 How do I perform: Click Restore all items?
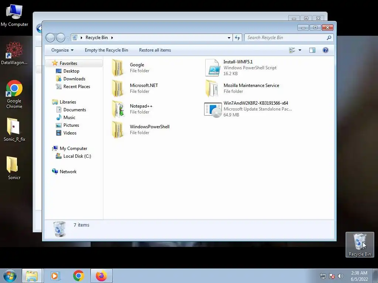pos(155,50)
